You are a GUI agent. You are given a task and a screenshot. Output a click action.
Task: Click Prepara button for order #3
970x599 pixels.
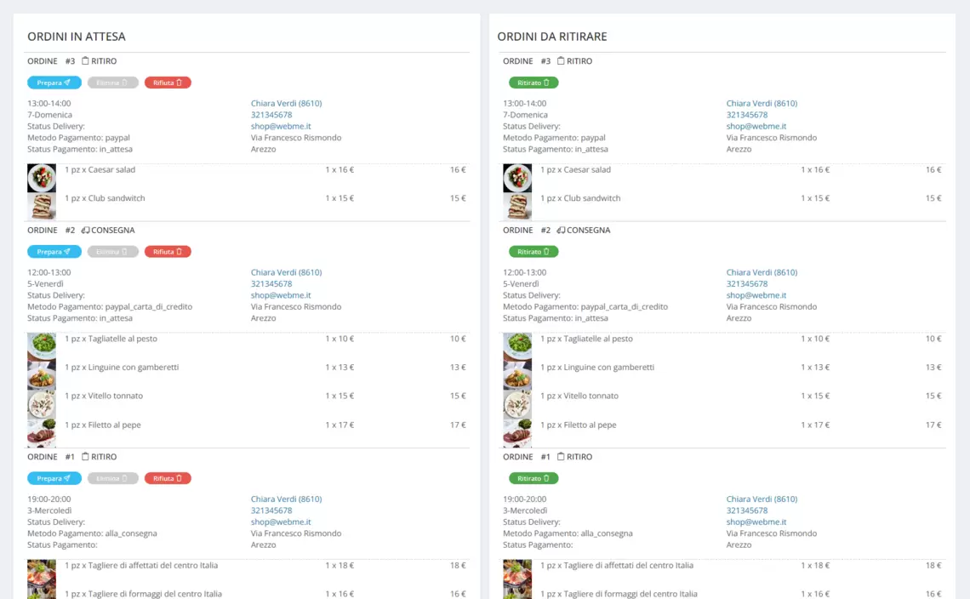click(x=54, y=83)
